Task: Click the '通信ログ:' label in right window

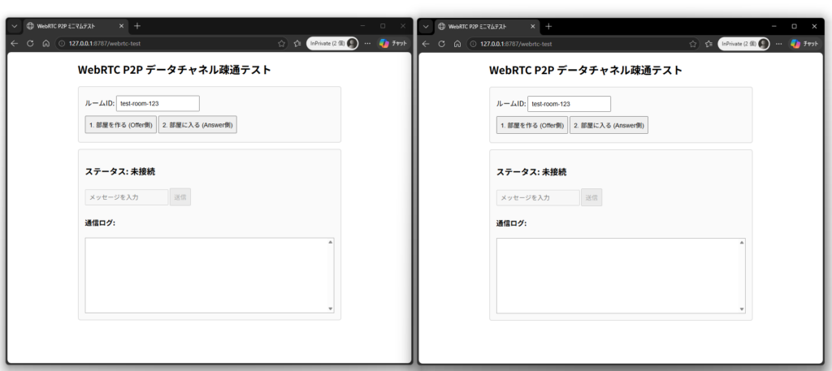Action: click(512, 223)
